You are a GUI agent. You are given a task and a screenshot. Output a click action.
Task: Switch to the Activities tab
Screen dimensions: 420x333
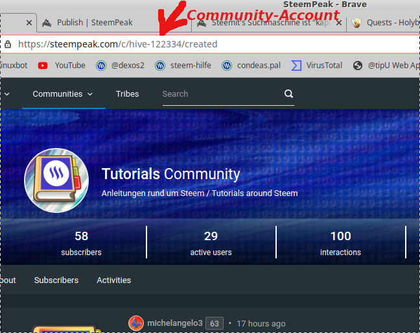tap(113, 280)
